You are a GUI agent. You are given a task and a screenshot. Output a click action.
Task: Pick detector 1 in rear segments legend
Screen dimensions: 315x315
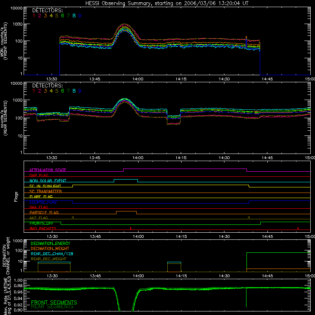pos(34,91)
